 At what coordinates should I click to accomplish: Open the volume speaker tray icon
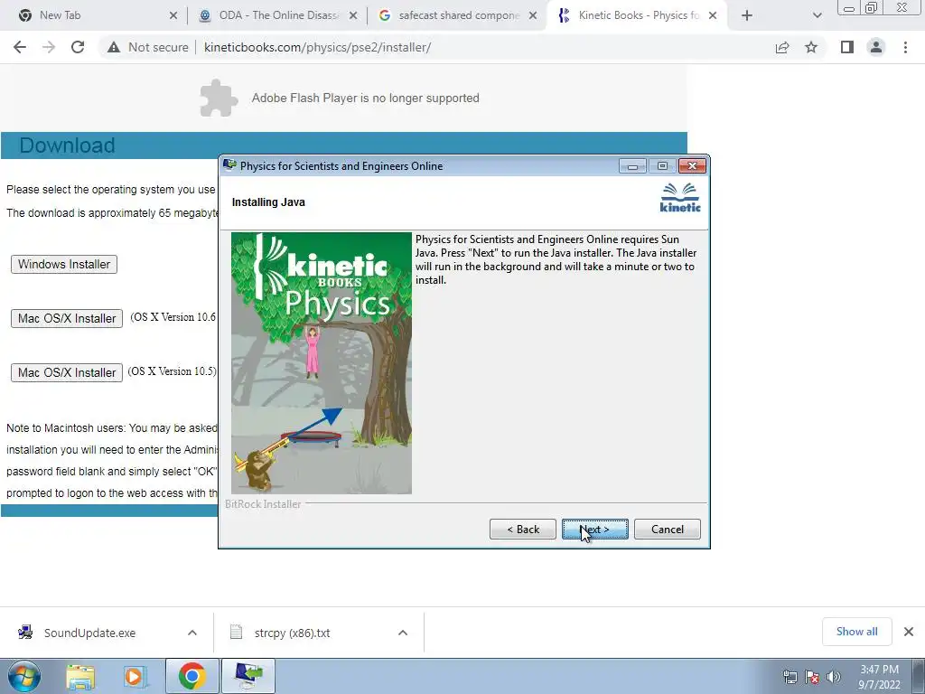pyautogui.click(x=834, y=676)
